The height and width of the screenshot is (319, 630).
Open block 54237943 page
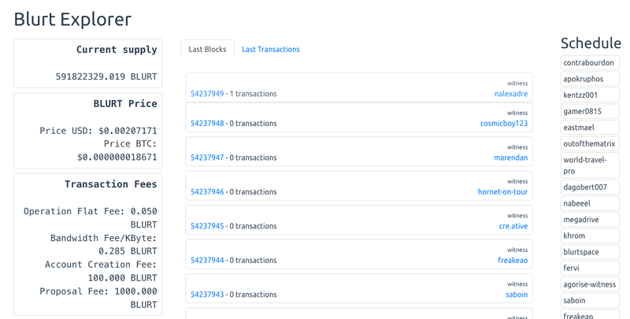coord(207,295)
